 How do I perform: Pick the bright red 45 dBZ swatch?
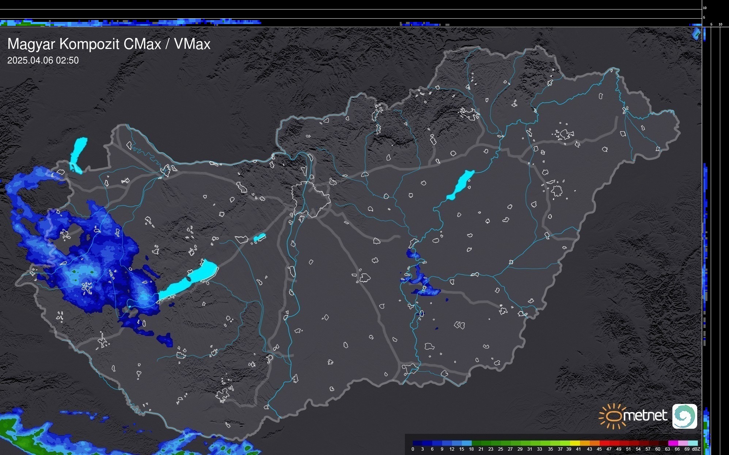604,443
